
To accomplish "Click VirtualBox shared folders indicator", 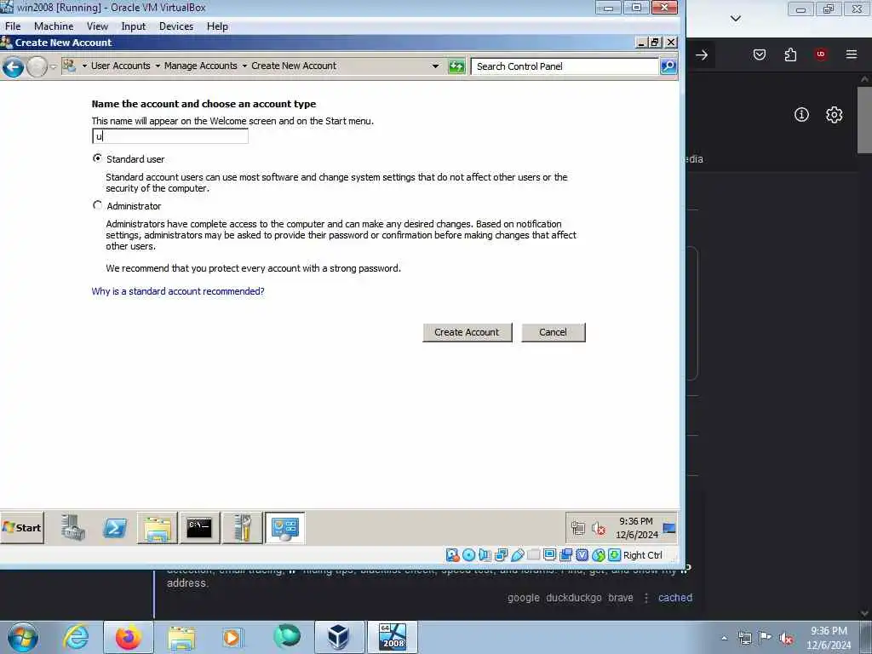I will click(533, 554).
